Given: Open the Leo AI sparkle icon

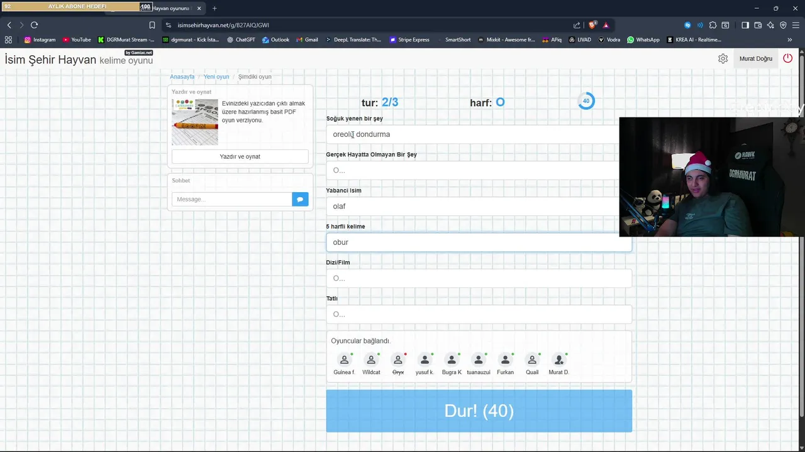Looking at the screenshot, I should coord(770,25).
